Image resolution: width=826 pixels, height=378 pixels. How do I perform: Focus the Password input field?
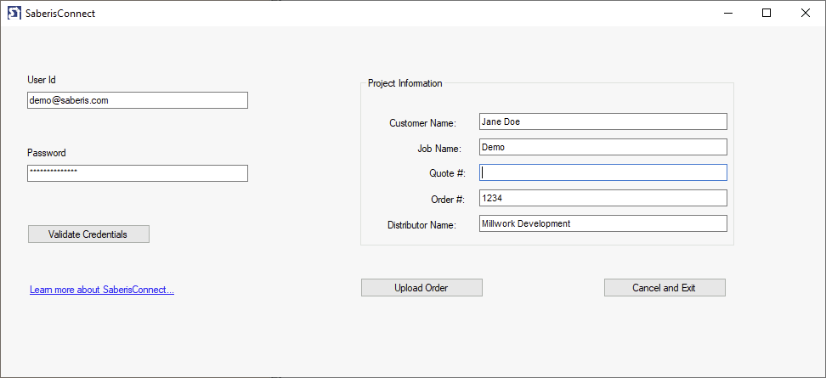(x=137, y=173)
